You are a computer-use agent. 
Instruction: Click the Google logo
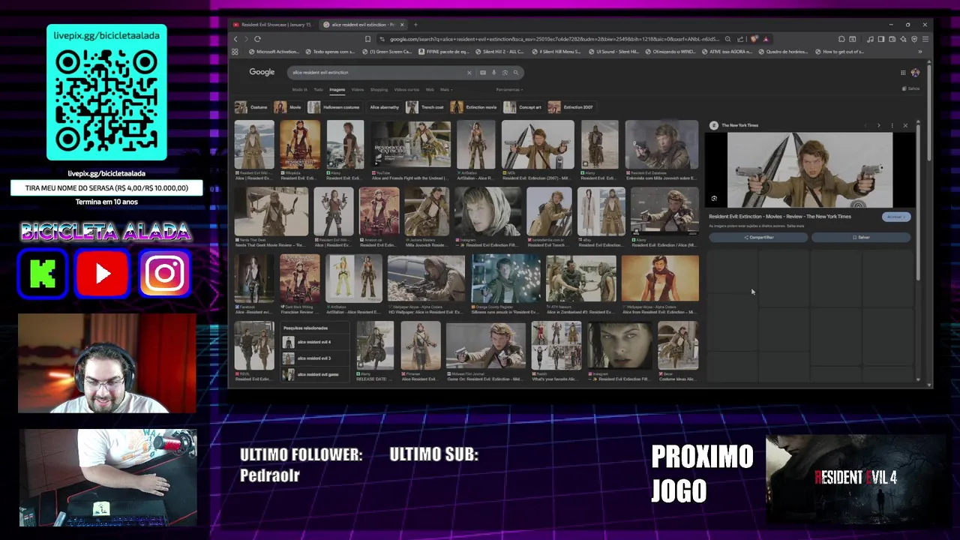click(262, 72)
